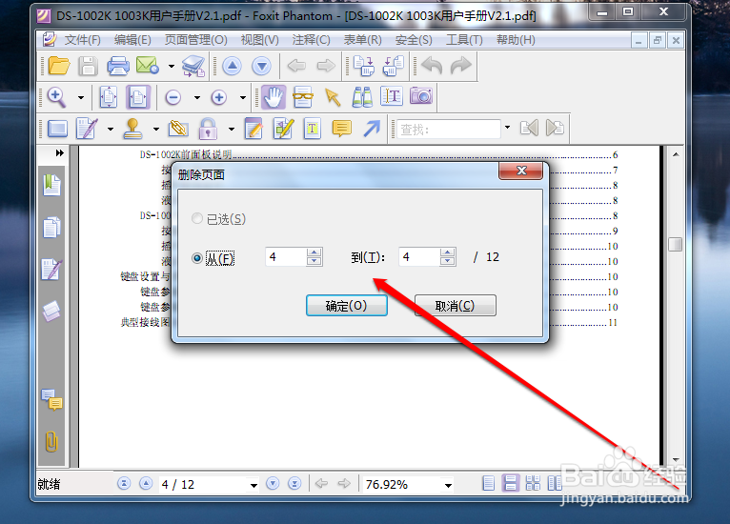Open the 编辑(E) menu

tap(132, 40)
